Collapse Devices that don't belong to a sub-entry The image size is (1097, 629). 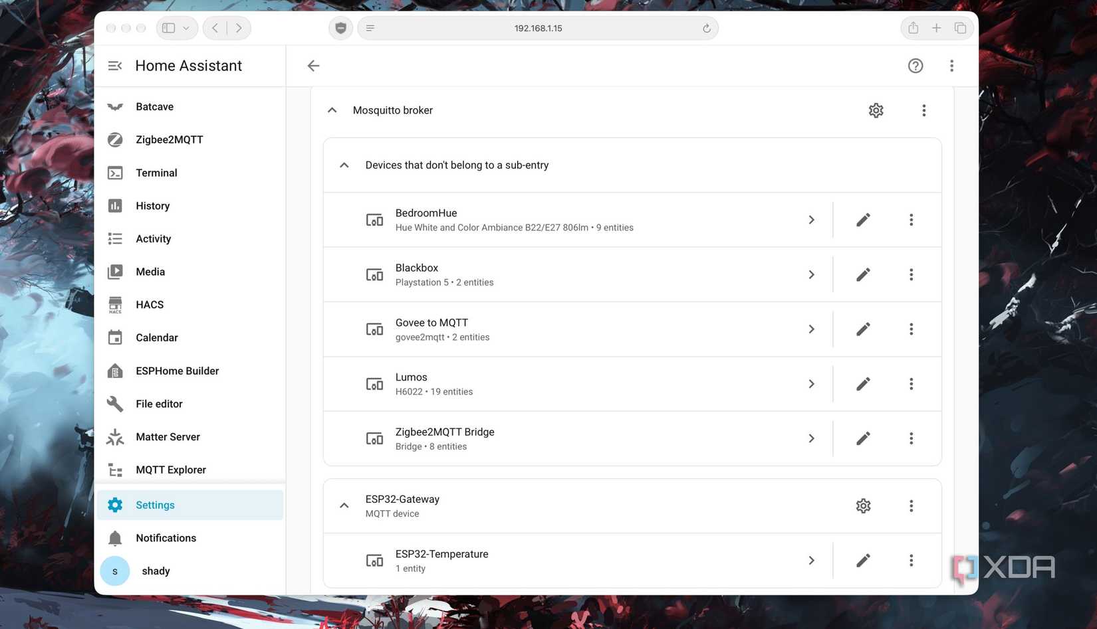(344, 165)
